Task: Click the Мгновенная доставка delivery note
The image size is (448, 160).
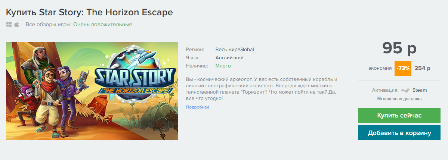Action: [399, 99]
